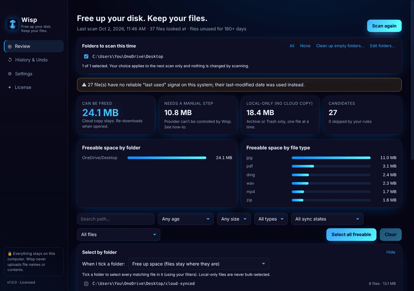Image resolution: width=414 pixels, height=291 pixels.
Task: Click the None folders link
Action: (305, 46)
